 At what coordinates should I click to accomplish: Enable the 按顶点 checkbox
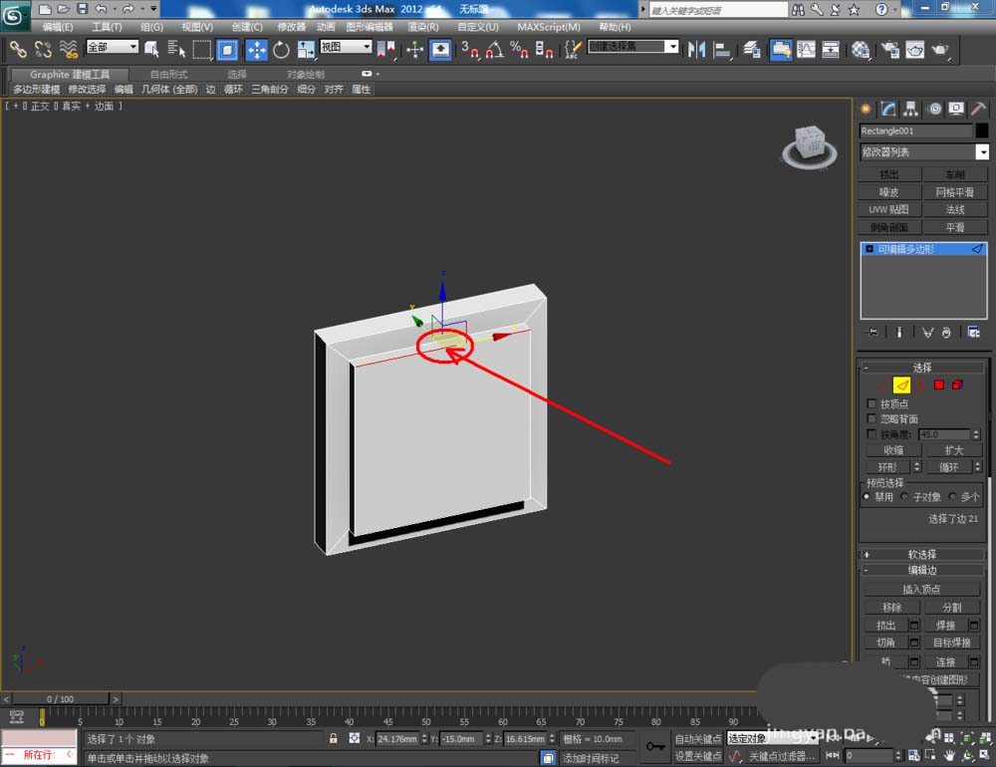point(871,403)
